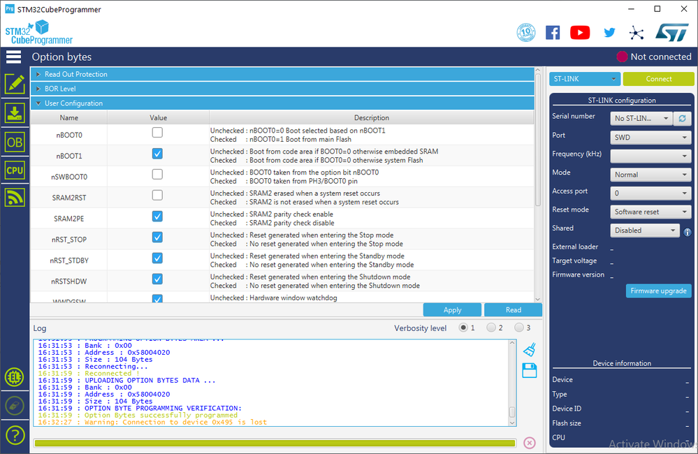Open the ST Facebook page icon
The image size is (698, 454).
[553, 33]
